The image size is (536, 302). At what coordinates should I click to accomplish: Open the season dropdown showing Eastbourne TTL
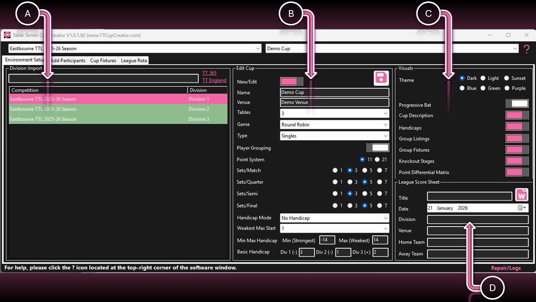pos(135,49)
